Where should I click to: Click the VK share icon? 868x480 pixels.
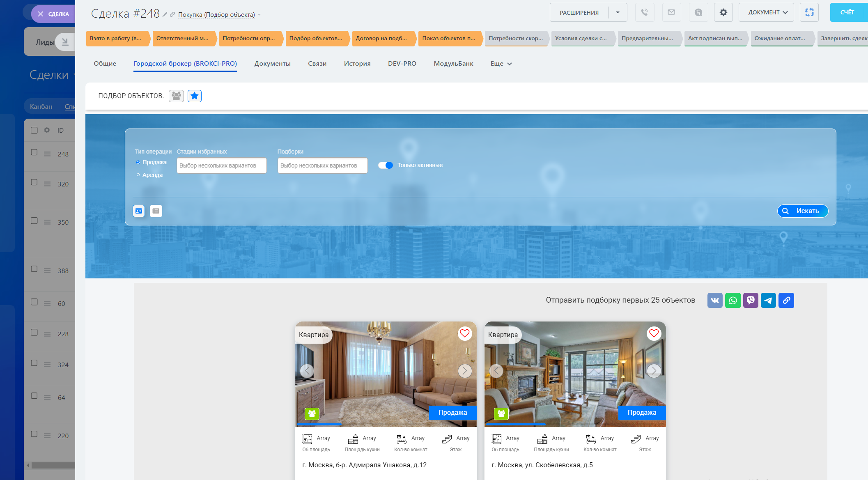click(714, 300)
